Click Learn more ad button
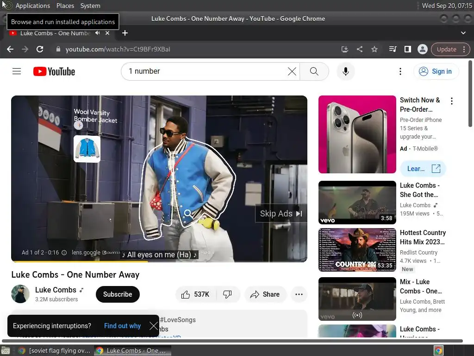This screenshot has width=474, height=356. [423, 169]
